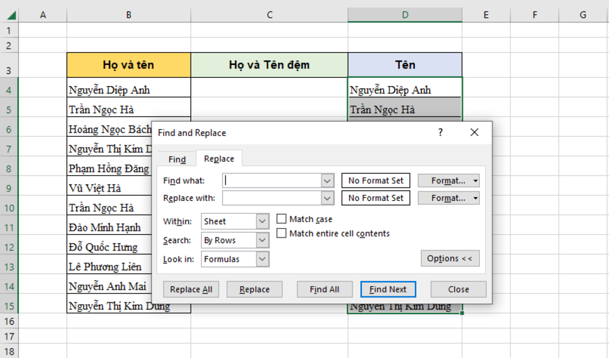Expand the Look in Formulas dropdown
This screenshot has height=358, width=609.
263,259
